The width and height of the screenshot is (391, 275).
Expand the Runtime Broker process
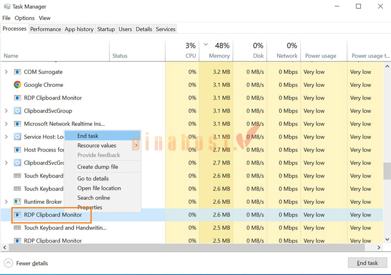point(6,201)
